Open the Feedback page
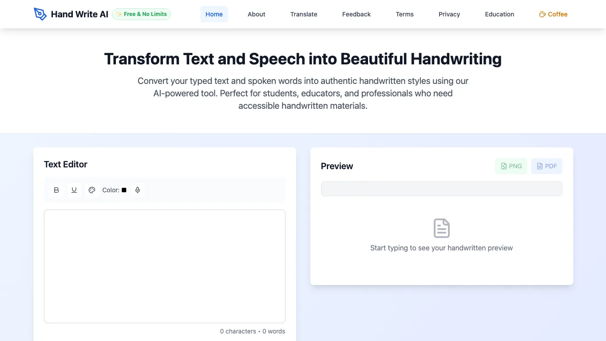Screen dimensions: 606x341 coord(356,14)
